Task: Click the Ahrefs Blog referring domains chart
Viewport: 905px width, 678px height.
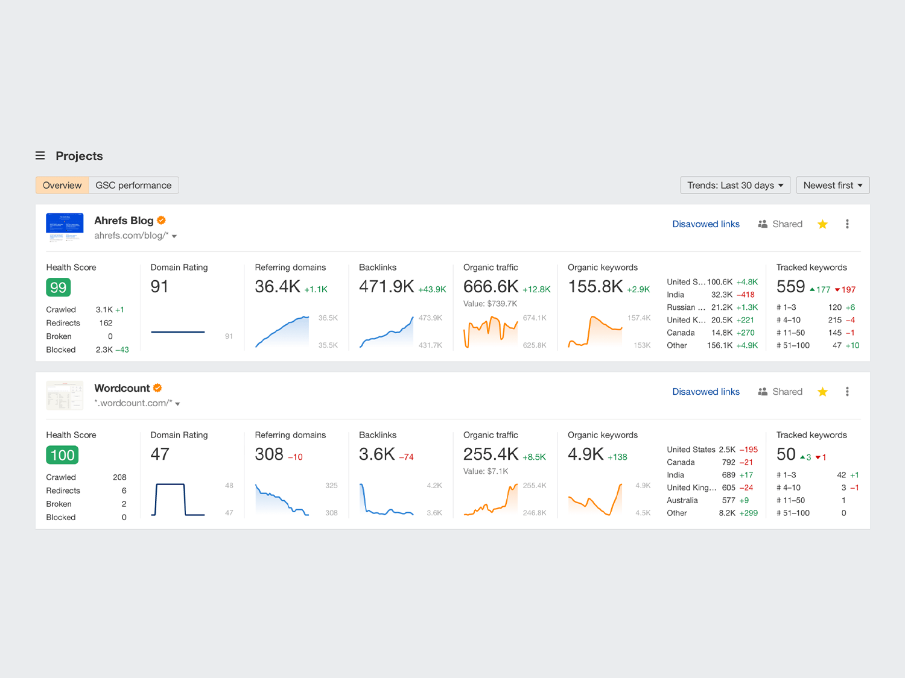Action: point(282,331)
